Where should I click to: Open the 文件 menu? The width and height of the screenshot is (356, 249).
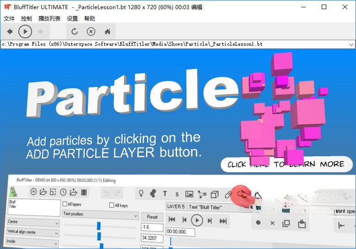[9, 19]
